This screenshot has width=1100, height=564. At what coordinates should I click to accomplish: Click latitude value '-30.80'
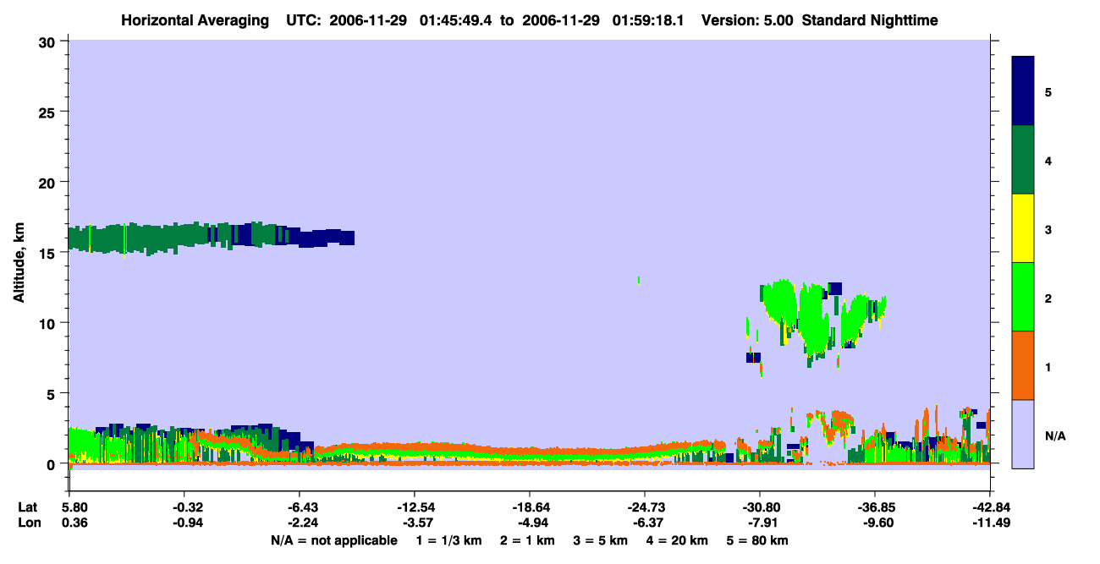pos(760,507)
